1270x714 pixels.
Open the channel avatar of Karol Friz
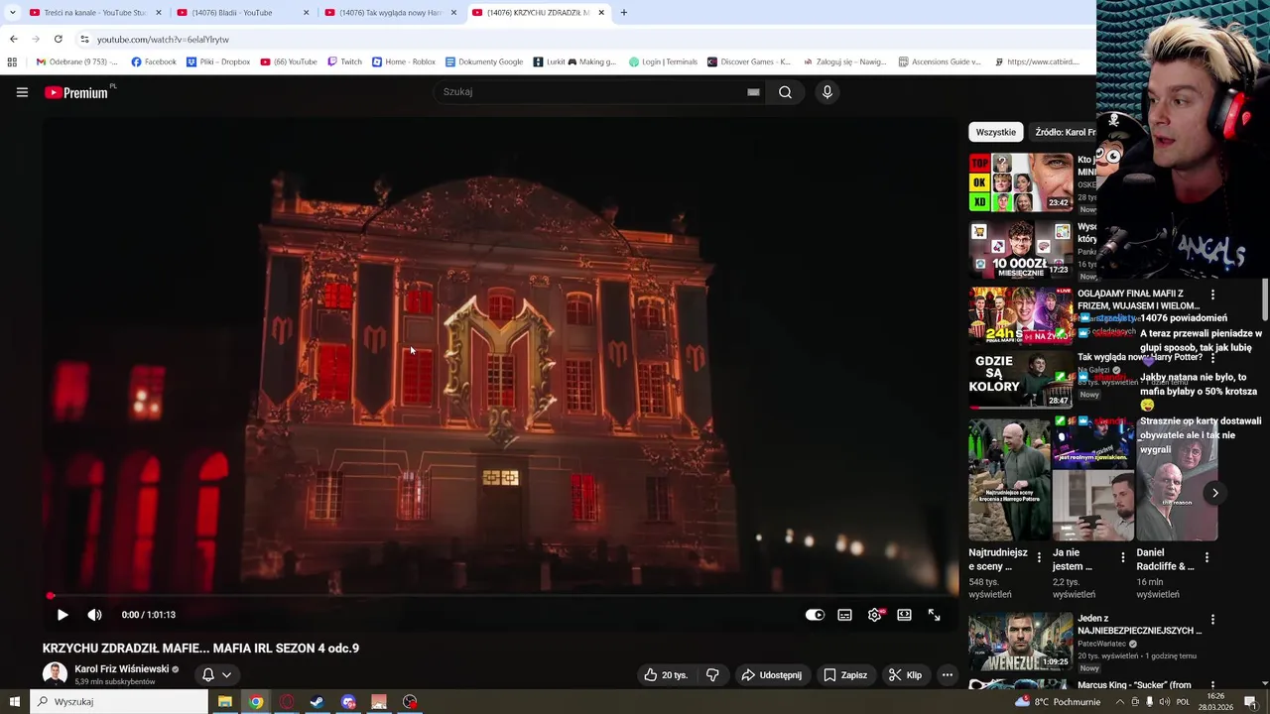click(x=55, y=674)
